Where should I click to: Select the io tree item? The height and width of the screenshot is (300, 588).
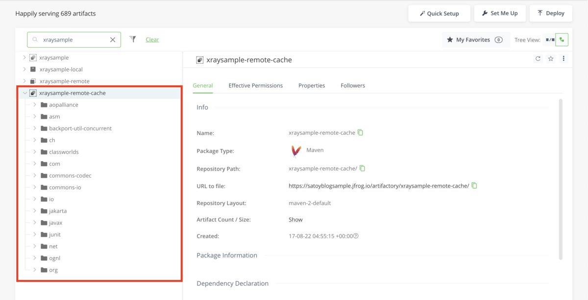[51, 199]
